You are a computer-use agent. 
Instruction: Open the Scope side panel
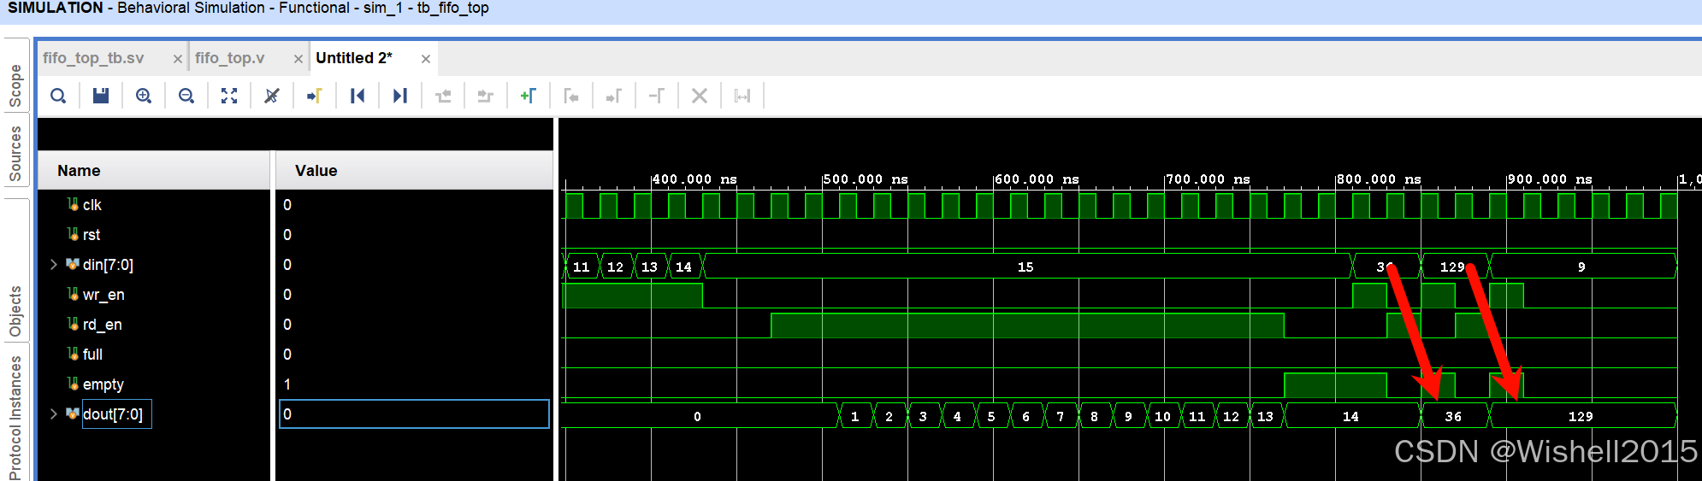point(15,85)
